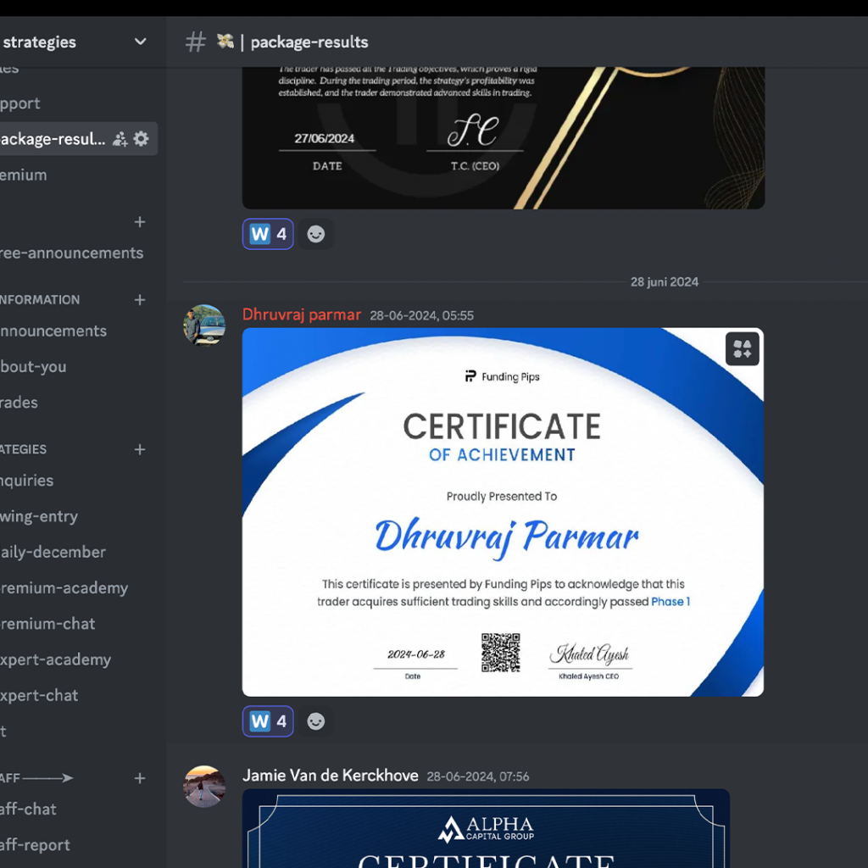Add reaction to the 27/06/2024 certificate message
Image resolution: width=868 pixels, height=868 pixels.
click(x=316, y=234)
